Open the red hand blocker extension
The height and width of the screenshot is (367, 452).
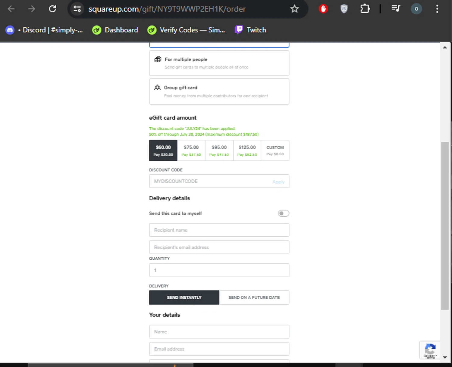(323, 9)
